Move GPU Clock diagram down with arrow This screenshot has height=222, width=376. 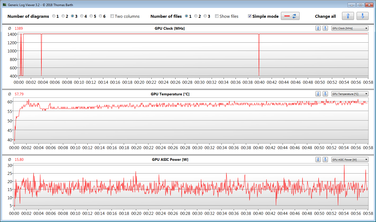coord(325,28)
